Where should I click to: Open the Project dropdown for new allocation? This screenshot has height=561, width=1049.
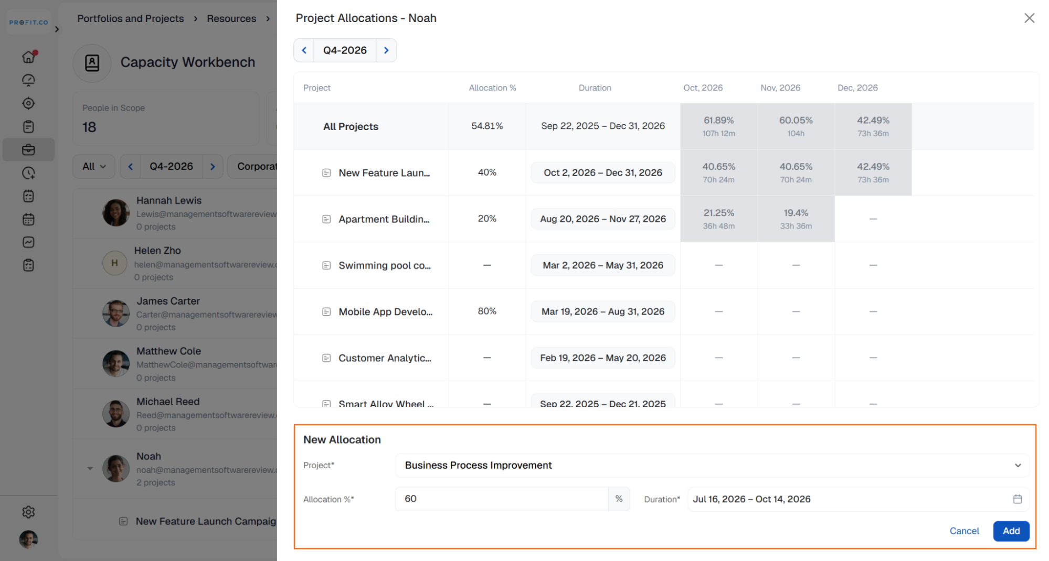point(712,465)
